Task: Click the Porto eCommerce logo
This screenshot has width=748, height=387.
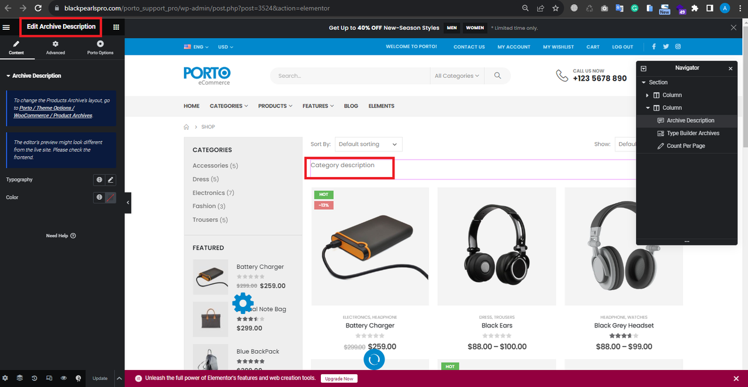Action: click(207, 75)
